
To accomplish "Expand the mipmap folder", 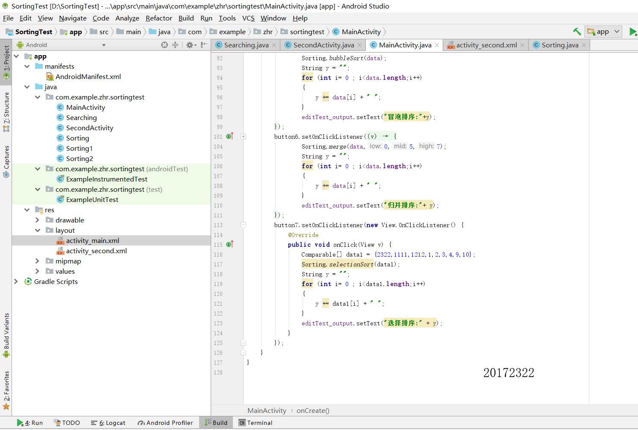I will [38, 261].
